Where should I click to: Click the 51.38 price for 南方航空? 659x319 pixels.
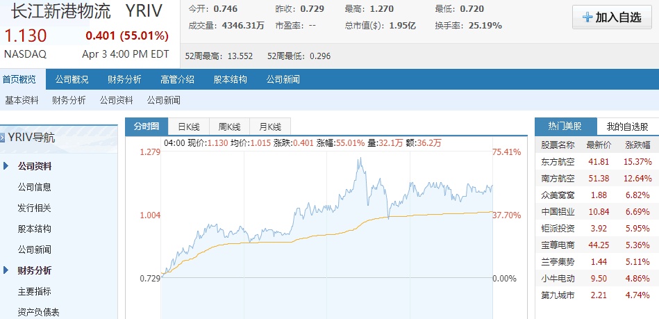[599, 179]
